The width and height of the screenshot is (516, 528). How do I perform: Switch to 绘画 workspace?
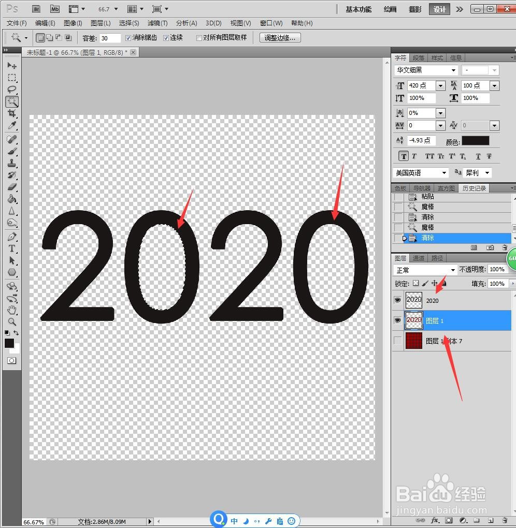click(x=390, y=9)
